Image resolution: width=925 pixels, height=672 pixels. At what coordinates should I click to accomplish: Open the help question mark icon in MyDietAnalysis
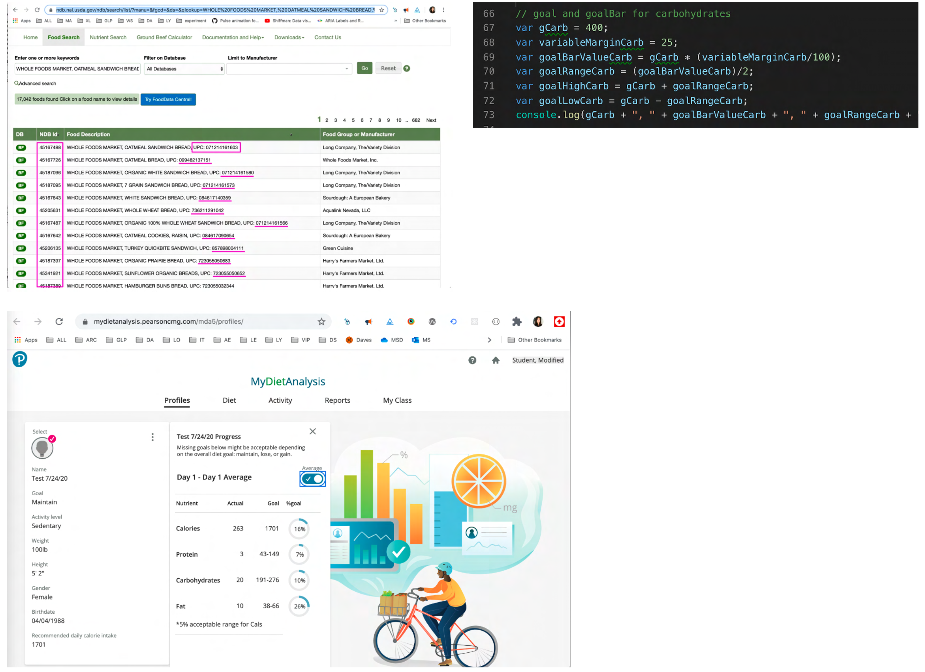point(472,360)
